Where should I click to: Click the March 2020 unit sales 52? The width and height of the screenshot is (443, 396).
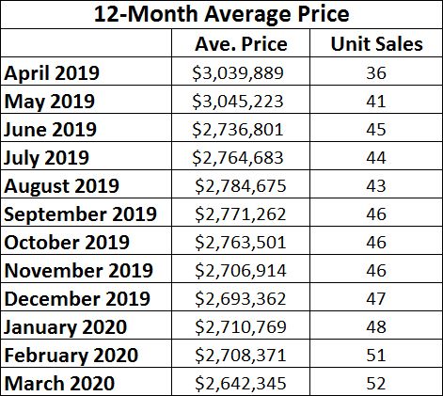pos(376,382)
